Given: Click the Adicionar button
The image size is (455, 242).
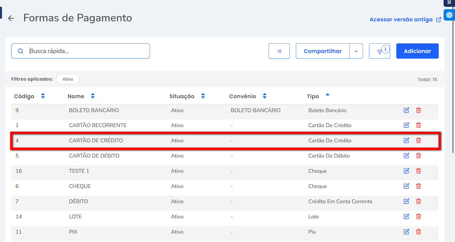Looking at the screenshot, I should (x=417, y=51).
